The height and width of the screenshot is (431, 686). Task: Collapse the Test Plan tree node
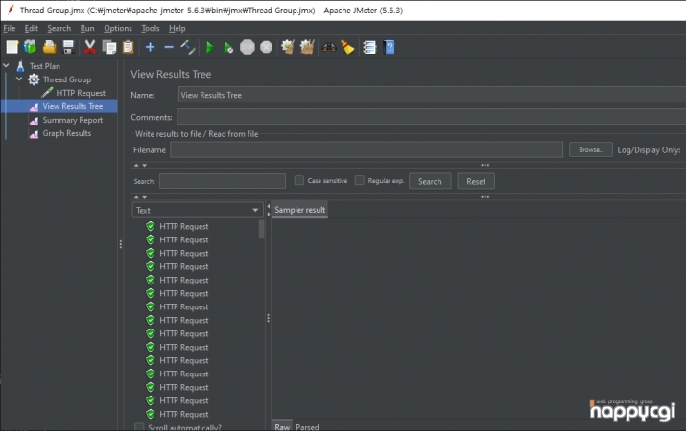pos(6,65)
